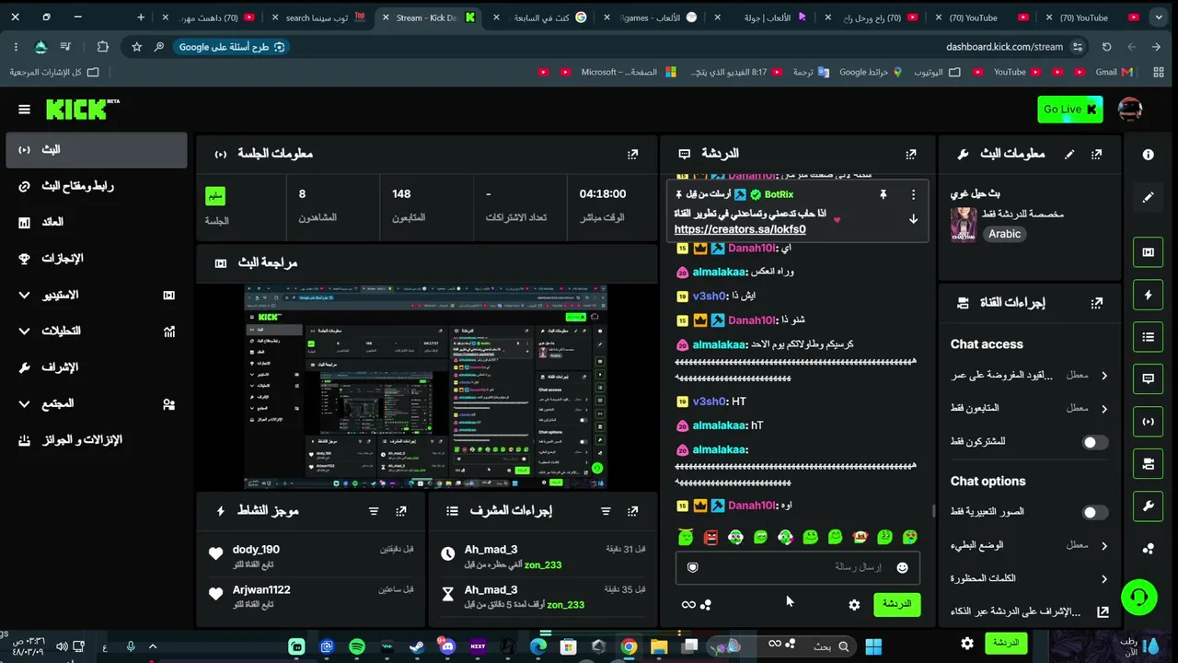Select the red angry emote in chat bar
The height and width of the screenshot is (663, 1178).
pyautogui.click(x=710, y=537)
